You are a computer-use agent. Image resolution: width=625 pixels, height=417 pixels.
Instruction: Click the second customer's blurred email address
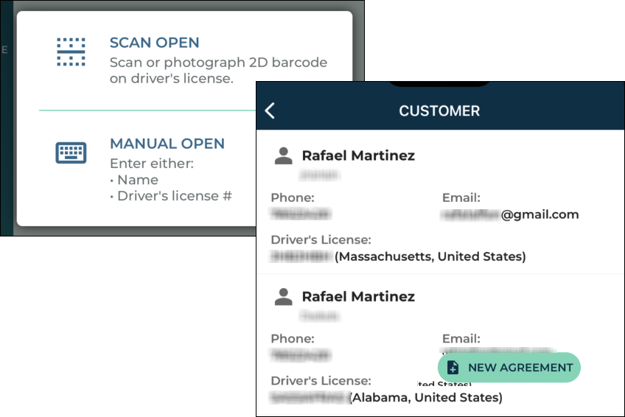click(x=497, y=351)
